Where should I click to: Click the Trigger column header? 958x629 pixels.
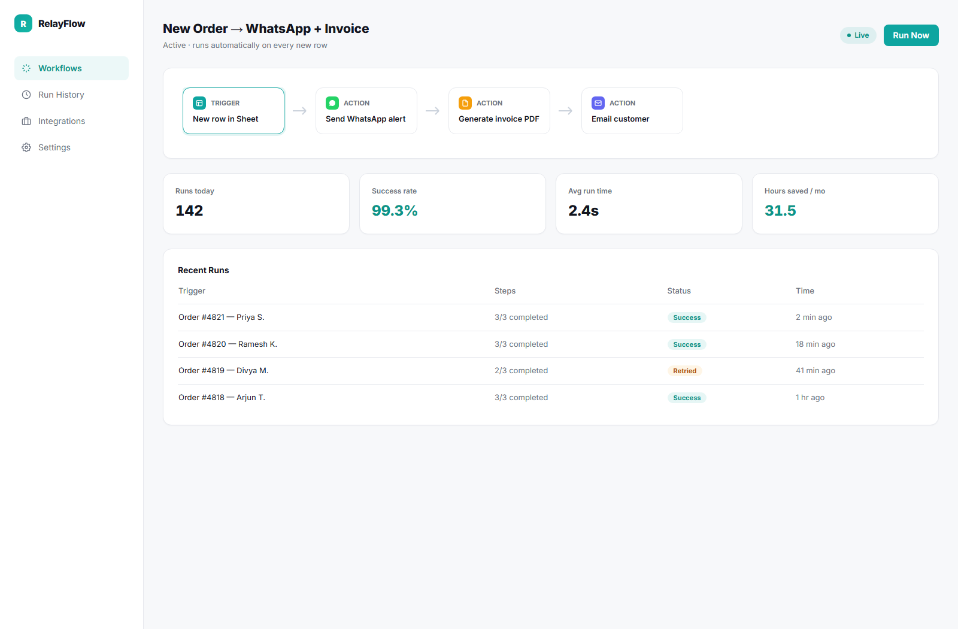[192, 291]
